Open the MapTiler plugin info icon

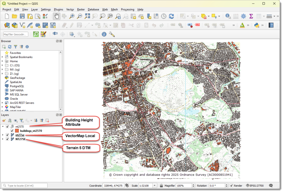104,34
